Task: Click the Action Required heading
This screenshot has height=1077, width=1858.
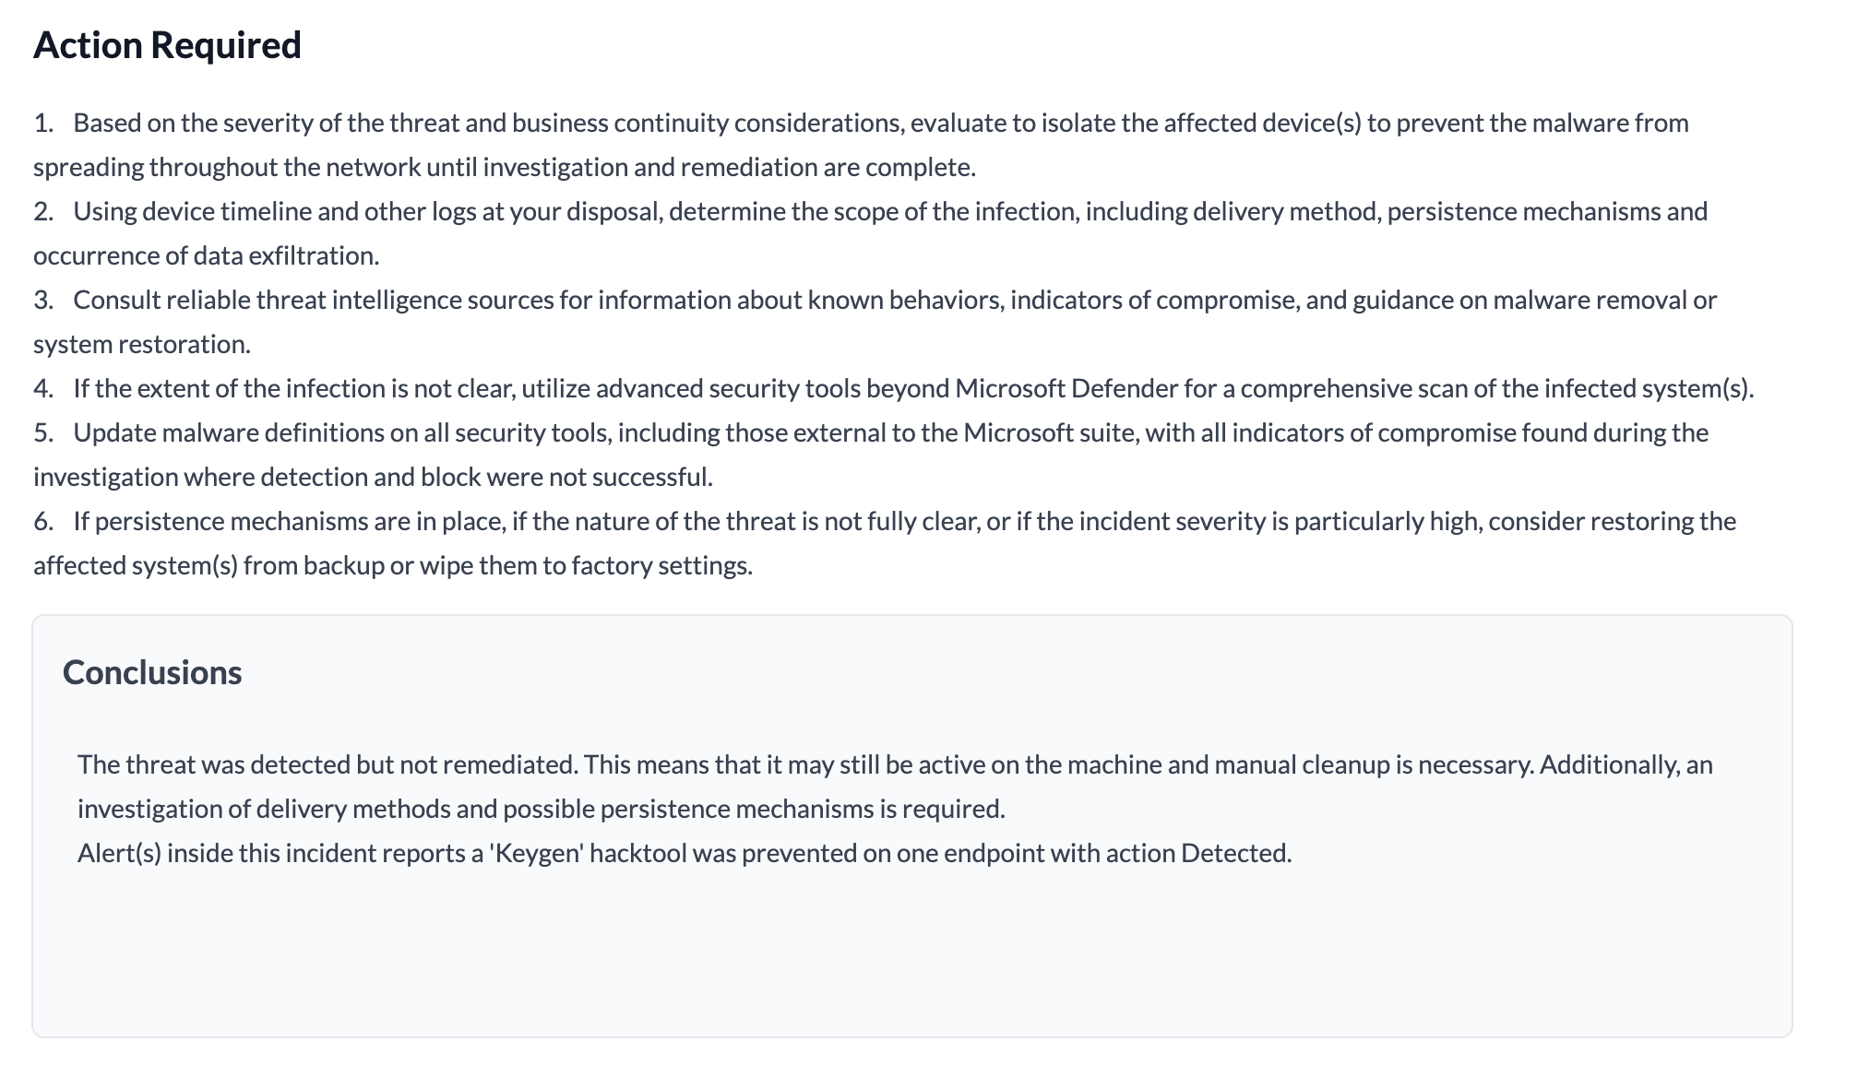Action: (167, 45)
